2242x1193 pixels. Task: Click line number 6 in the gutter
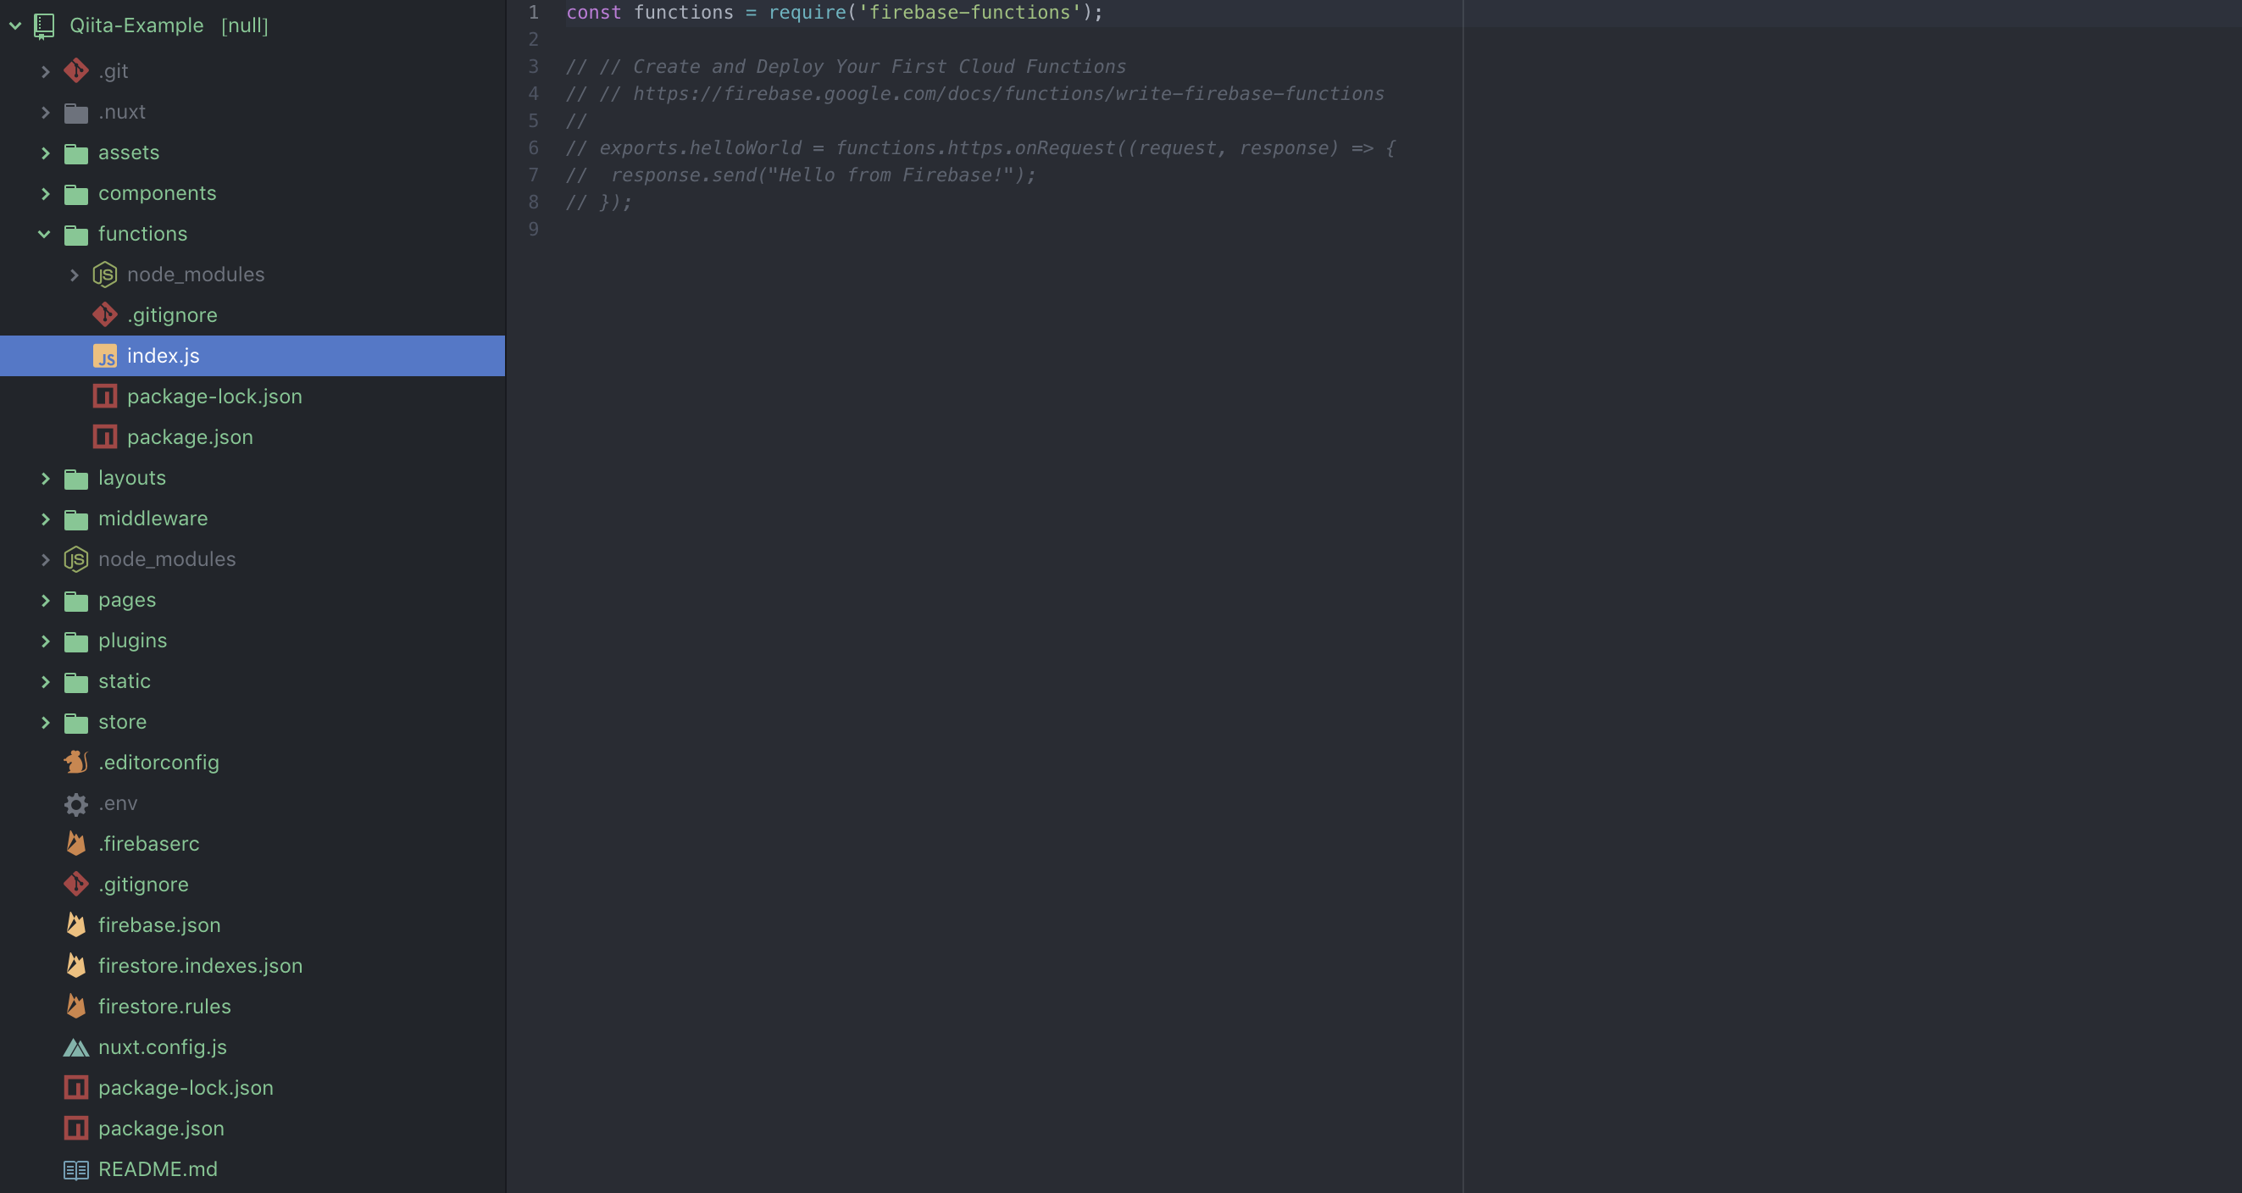(534, 148)
